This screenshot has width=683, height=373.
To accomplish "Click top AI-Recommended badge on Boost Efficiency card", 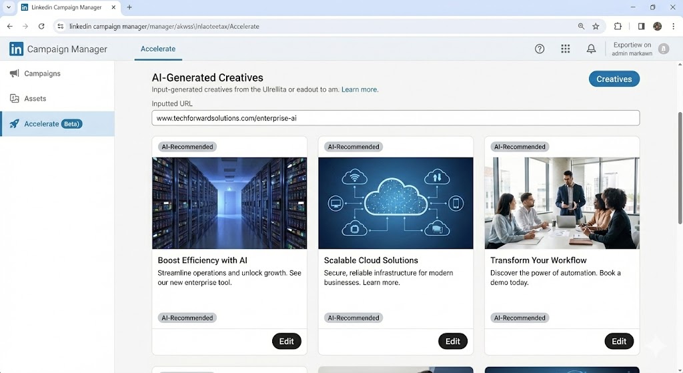I will point(187,147).
